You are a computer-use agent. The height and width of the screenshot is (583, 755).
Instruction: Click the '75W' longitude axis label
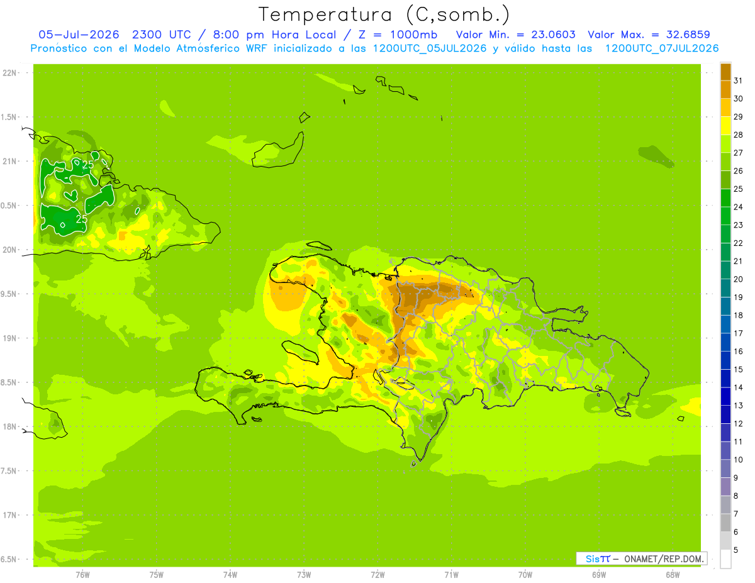[x=157, y=575]
